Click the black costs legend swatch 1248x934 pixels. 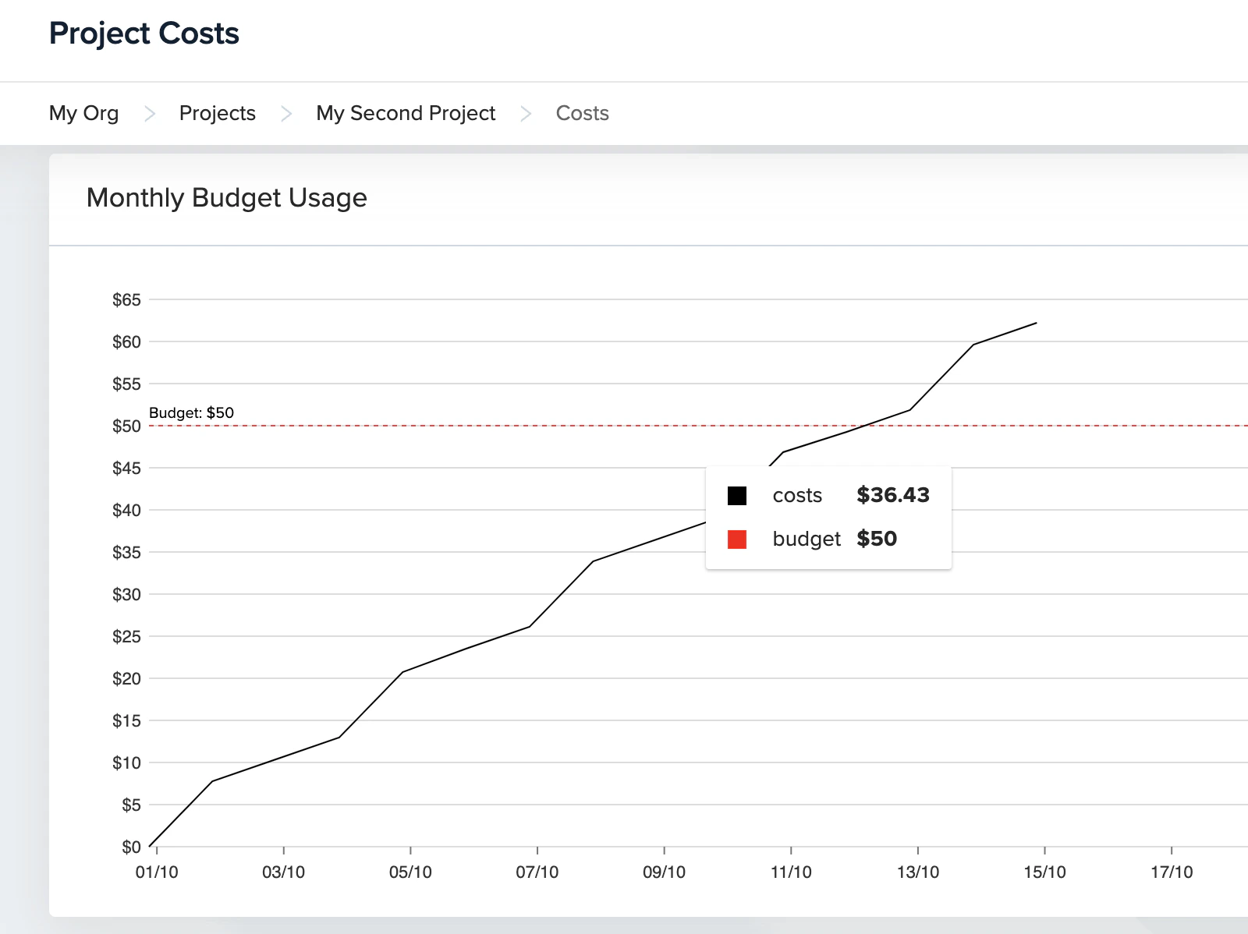point(737,496)
